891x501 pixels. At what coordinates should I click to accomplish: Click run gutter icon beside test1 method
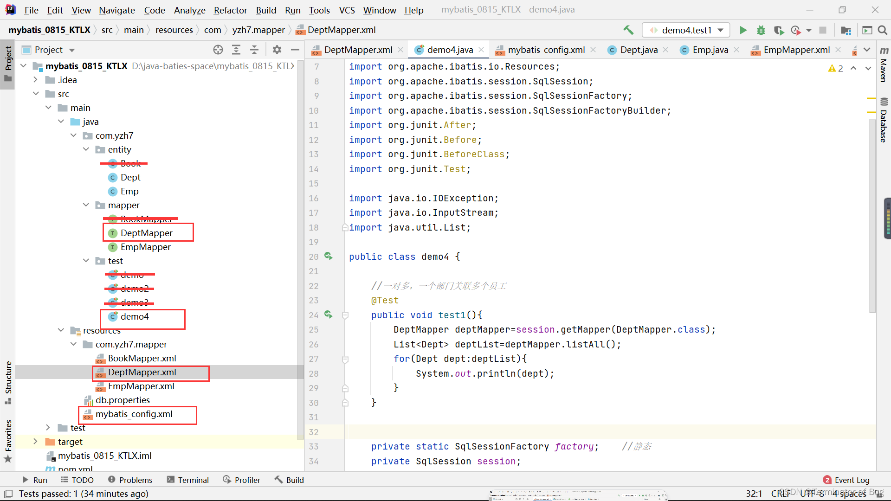329,315
